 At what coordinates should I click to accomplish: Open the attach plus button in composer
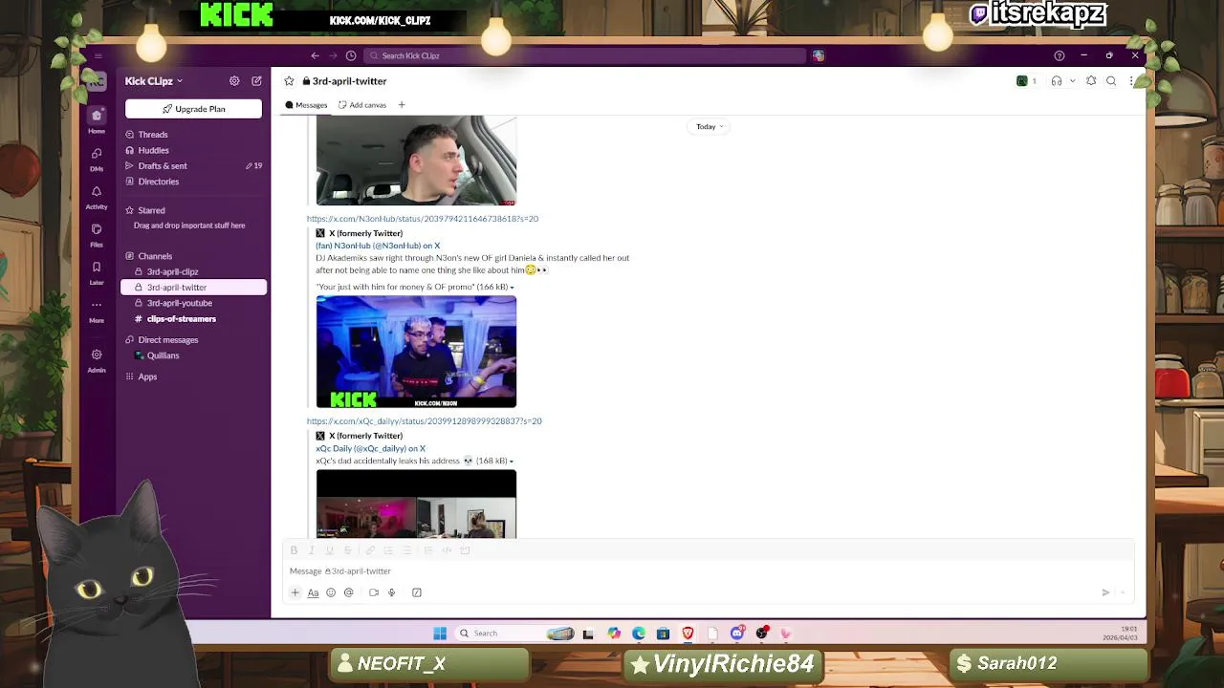tap(295, 592)
